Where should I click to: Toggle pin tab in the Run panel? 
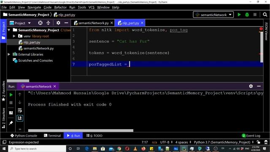(11, 123)
